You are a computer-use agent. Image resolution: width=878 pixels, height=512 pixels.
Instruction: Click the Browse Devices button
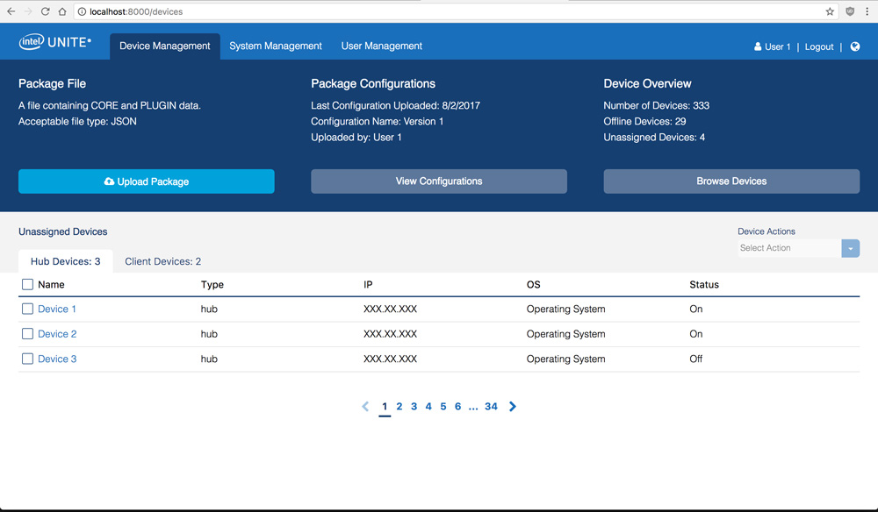click(731, 181)
